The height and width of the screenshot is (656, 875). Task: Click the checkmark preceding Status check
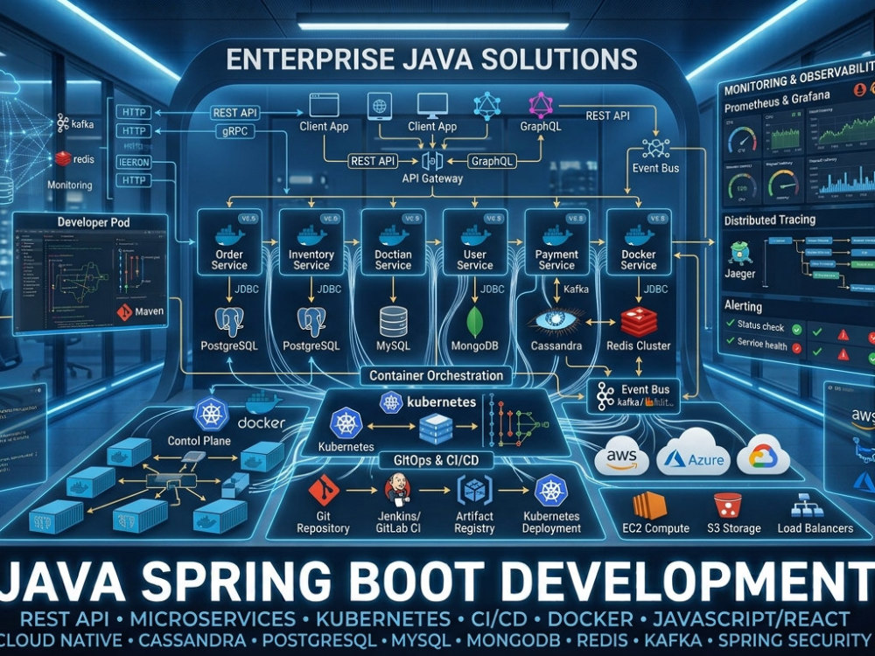[x=730, y=323]
